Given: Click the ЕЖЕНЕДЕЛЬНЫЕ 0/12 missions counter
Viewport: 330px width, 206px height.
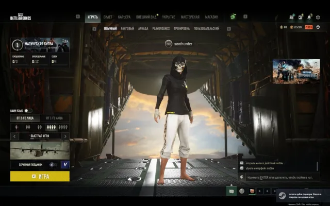Looking at the screenshot, I should [39, 60].
